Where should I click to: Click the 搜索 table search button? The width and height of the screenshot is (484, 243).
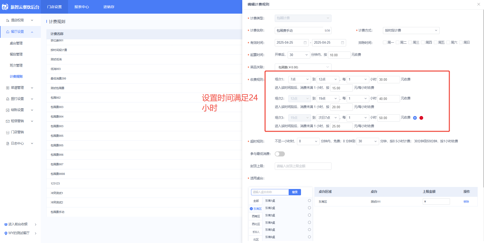pyautogui.click(x=295, y=192)
